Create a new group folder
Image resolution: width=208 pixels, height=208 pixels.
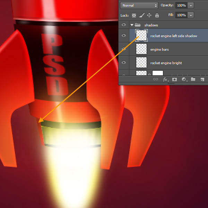tap(193, 79)
